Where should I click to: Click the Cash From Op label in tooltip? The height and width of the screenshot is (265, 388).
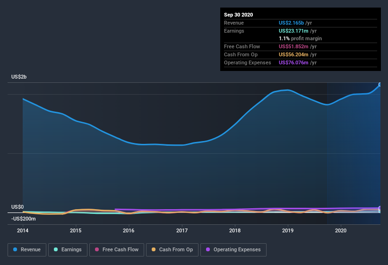tap(241, 54)
